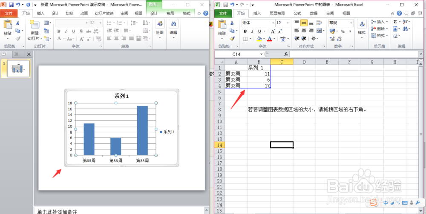Select cell B4 containing 17
Screen dimensions: 426x214
[x=259, y=86]
